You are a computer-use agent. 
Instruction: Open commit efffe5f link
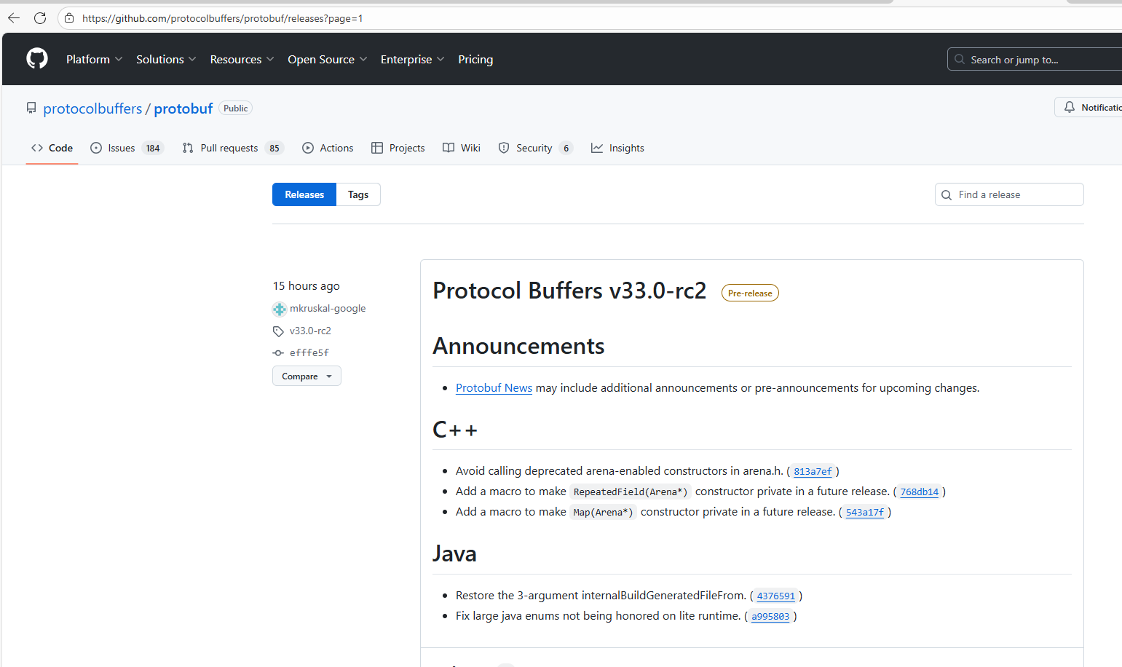(x=309, y=352)
